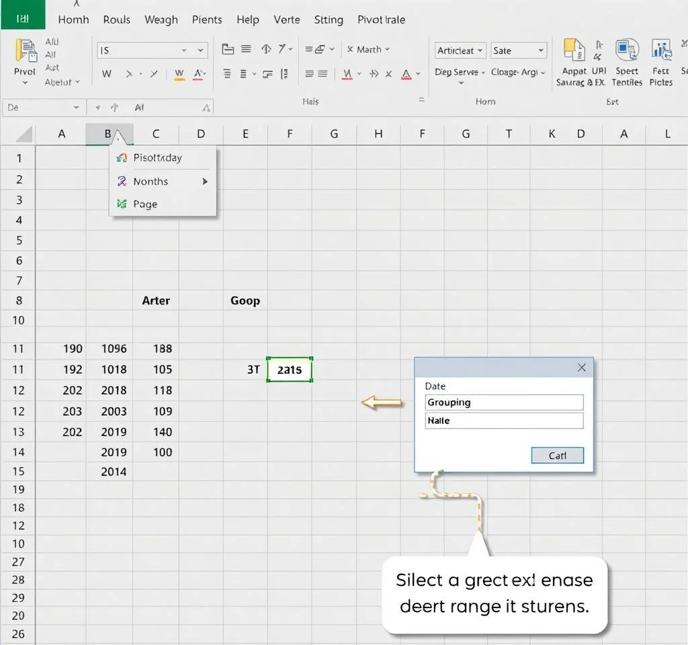Screen dimensions: 688x645
Task: Click the Pisoltiday icon in context menu
Action: (122, 157)
